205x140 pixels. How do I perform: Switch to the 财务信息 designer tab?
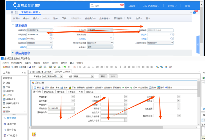pos(61,92)
